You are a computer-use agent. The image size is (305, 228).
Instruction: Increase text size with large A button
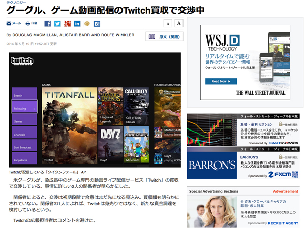[x=178, y=23]
